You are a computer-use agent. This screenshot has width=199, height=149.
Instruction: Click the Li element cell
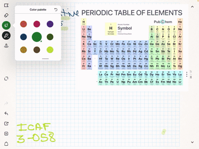tap(84, 29)
